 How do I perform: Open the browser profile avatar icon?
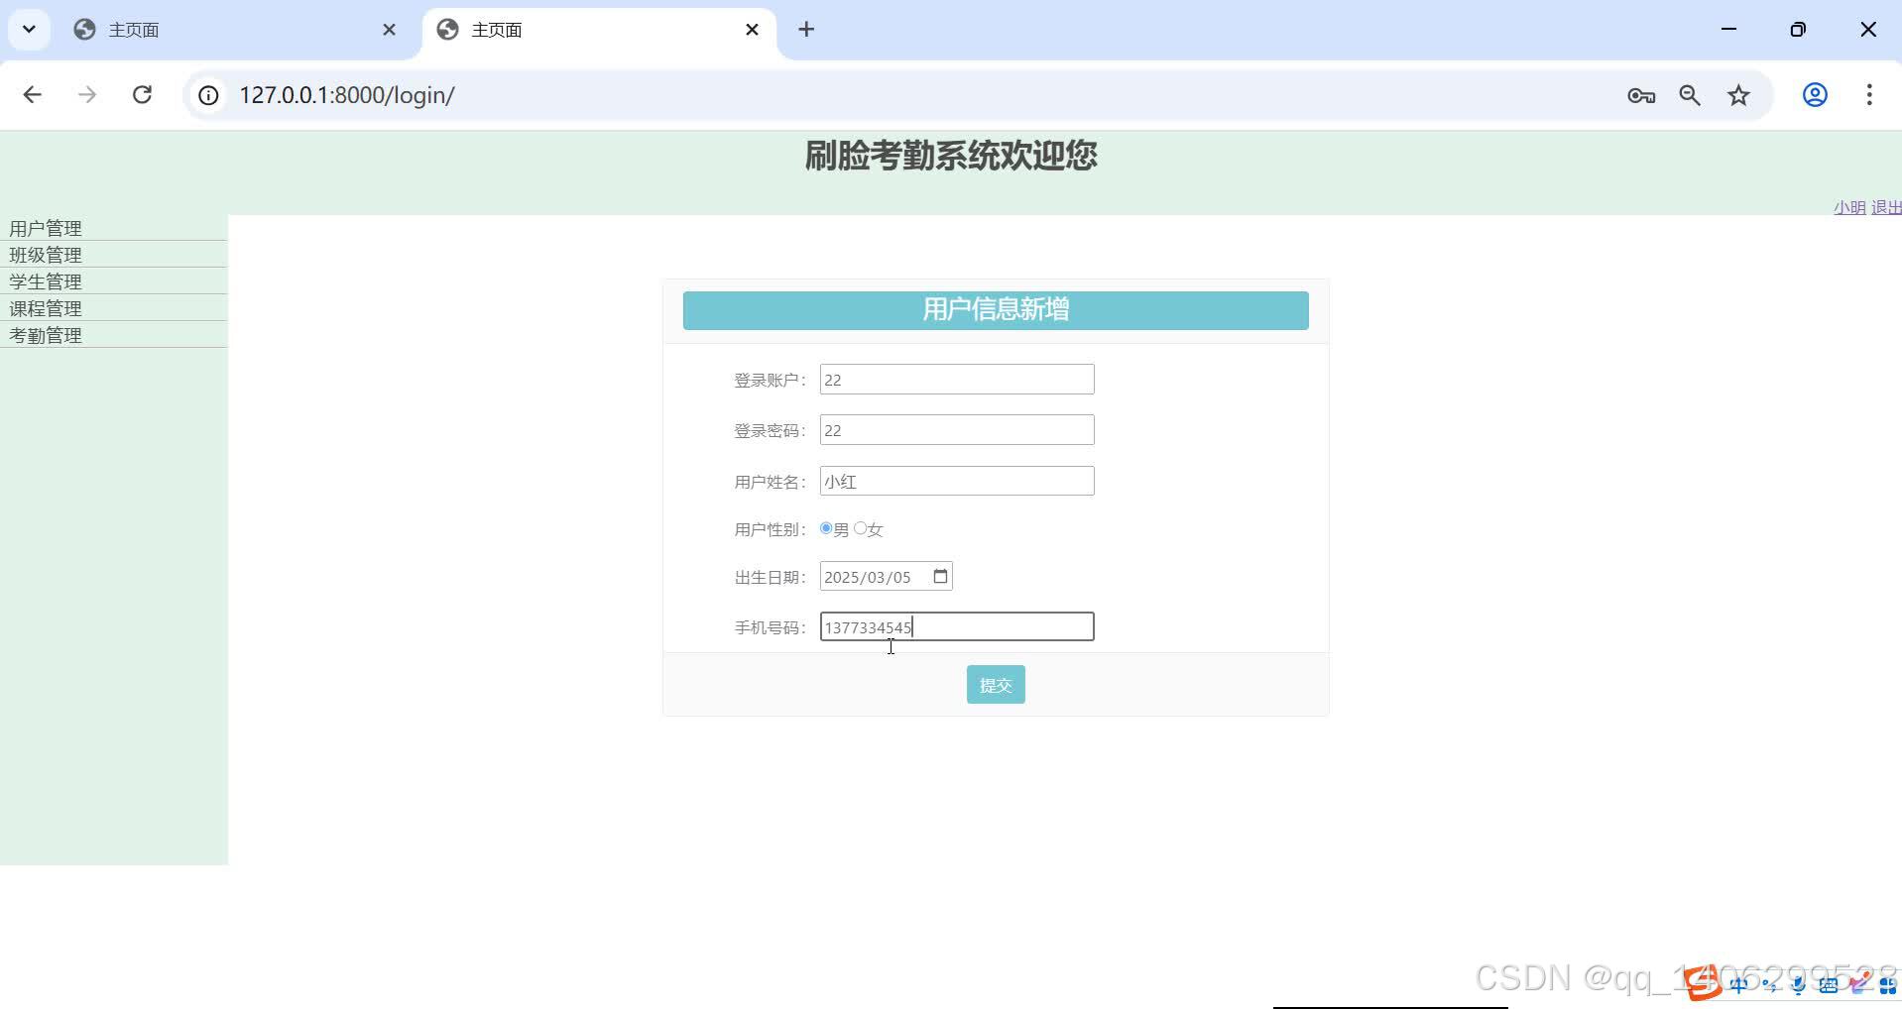tap(1815, 94)
